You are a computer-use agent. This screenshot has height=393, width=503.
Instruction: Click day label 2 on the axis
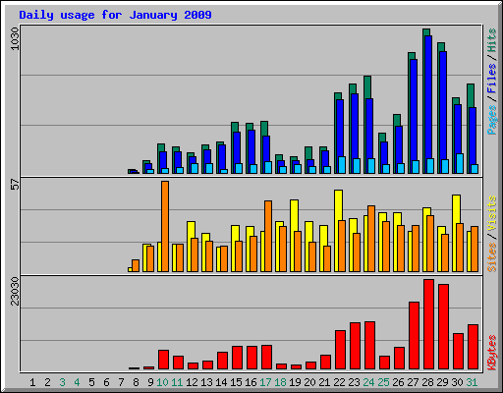pos(47,382)
